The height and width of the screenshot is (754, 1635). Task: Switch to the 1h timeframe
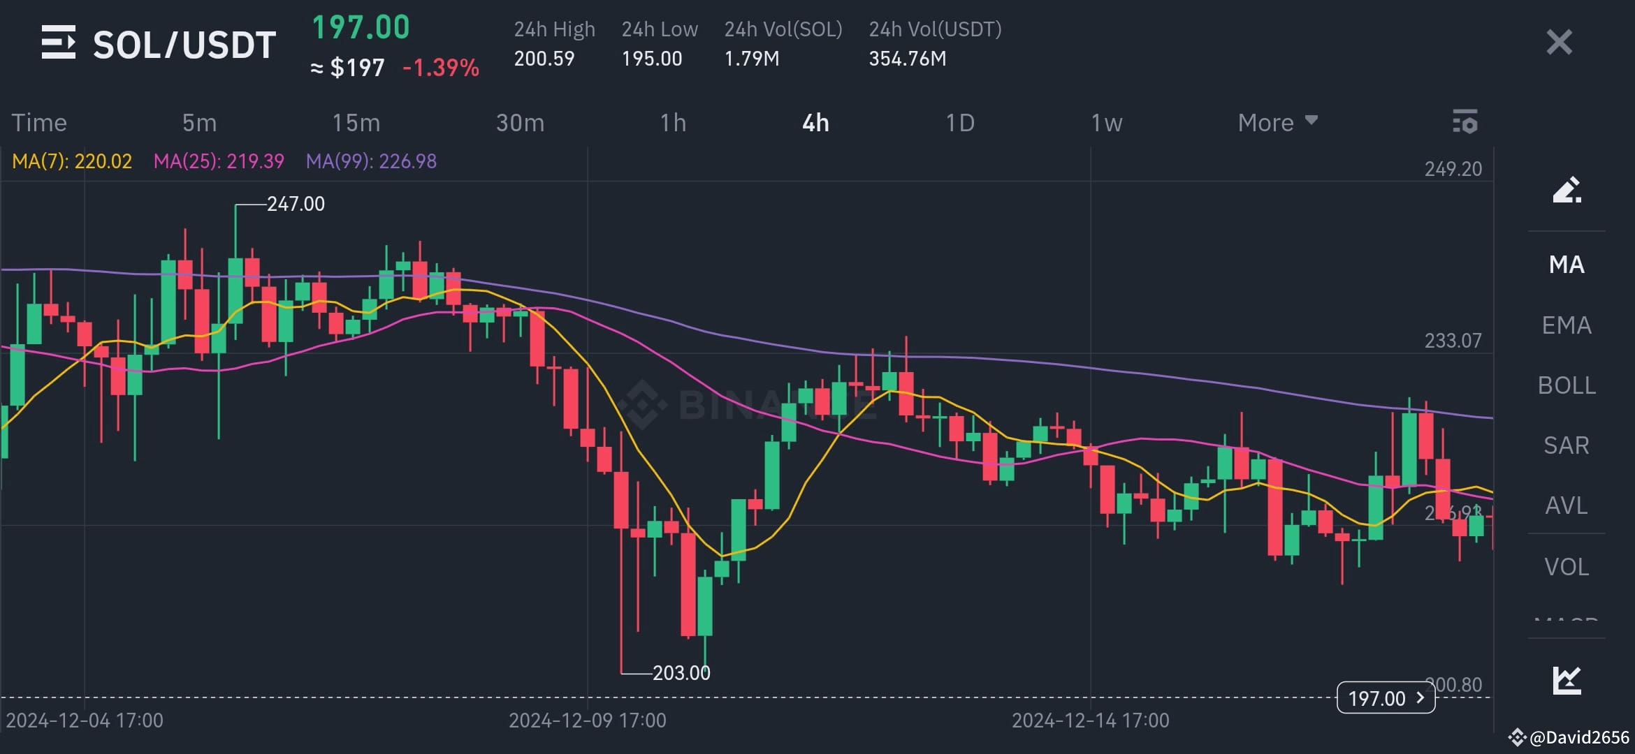pos(674,122)
